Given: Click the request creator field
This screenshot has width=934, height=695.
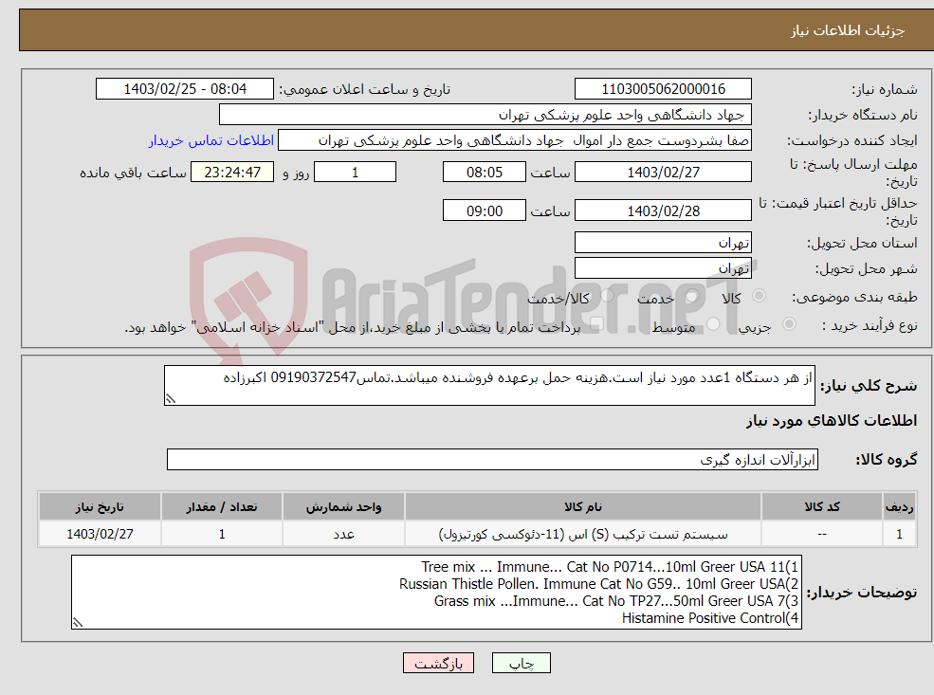Looking at the screenshot, I should pyautogui.click(x=515, y=140).
